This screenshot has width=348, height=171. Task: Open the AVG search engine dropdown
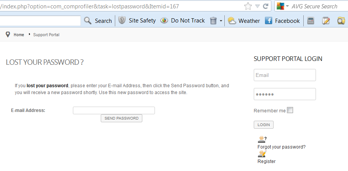[282, 6]
